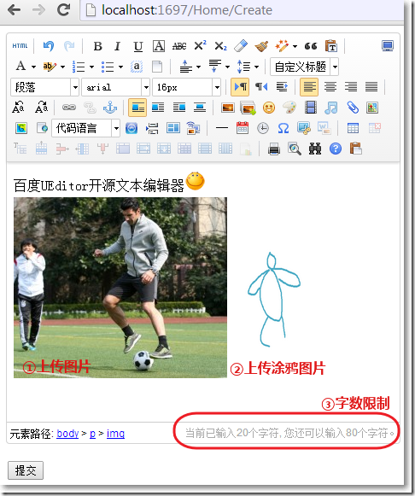Open auto typeset options arrow
415x496 pixels.
click(295, 46)
